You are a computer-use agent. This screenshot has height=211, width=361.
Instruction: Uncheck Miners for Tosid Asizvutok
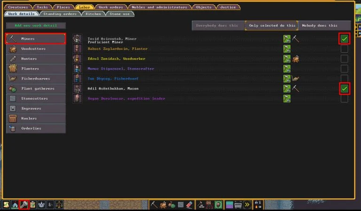[x=345, y=39]
